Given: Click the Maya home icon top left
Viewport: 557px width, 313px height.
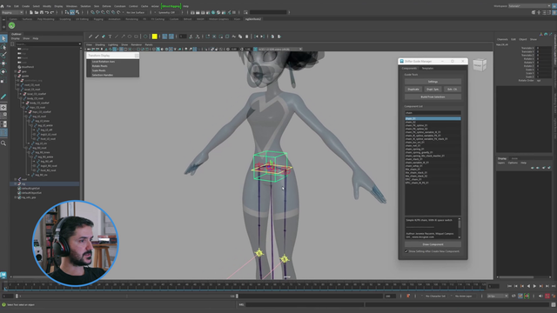Looking at the screenshot, I should [x=2, y=6].
